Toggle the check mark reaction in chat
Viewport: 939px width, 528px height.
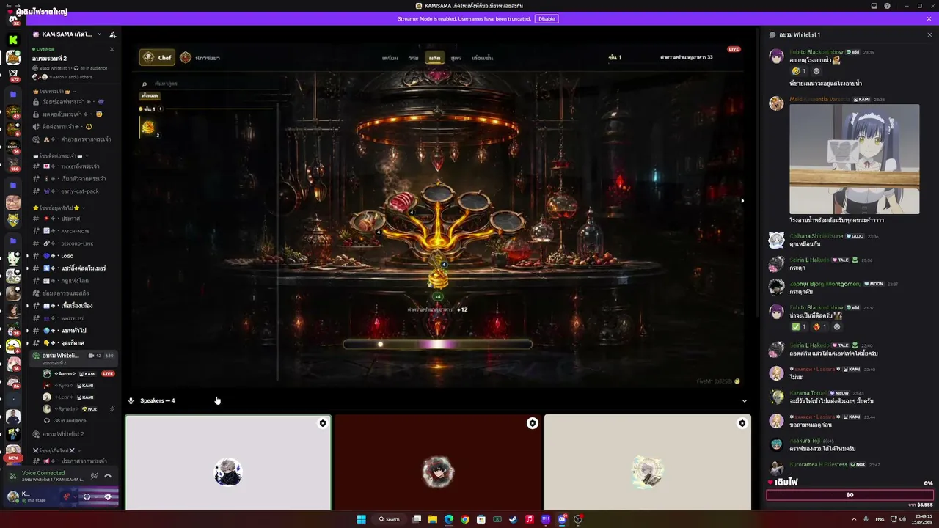click(799, 326)
